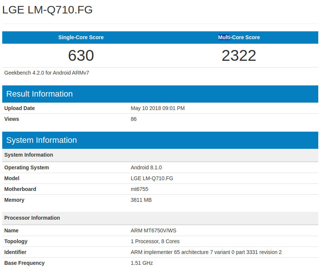Screen dimensions: 322x273
Task: Select the 1 Processor, 8 Cores value
Action: (x=155, y=241)
